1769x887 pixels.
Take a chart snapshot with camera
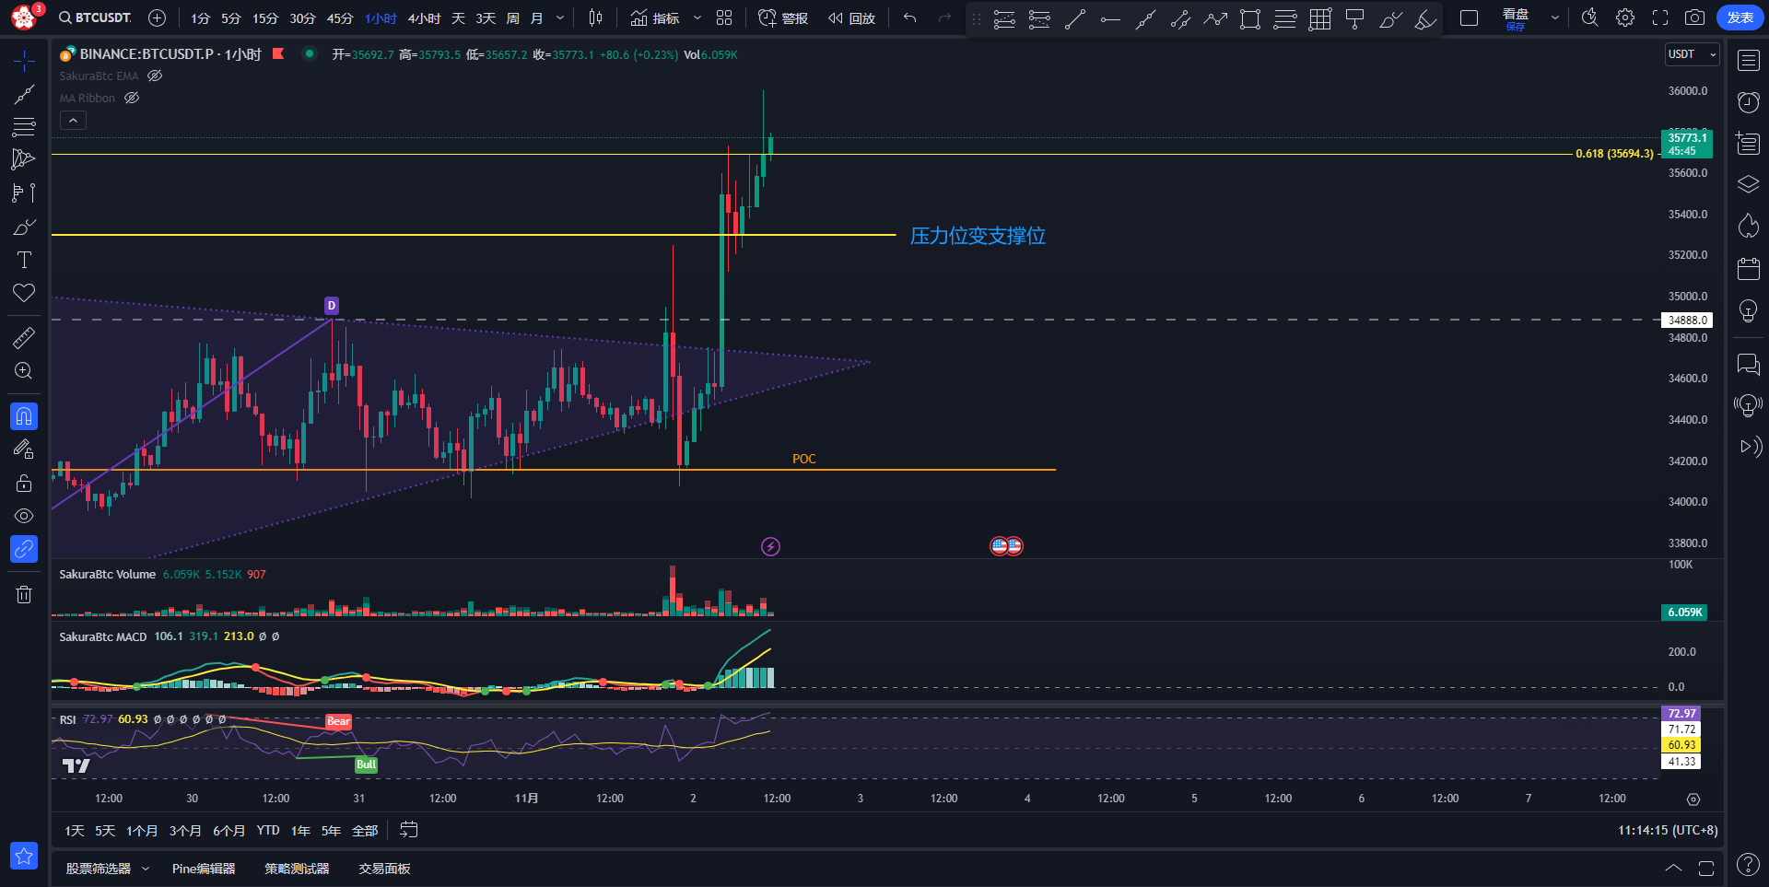click(1694, 18)
